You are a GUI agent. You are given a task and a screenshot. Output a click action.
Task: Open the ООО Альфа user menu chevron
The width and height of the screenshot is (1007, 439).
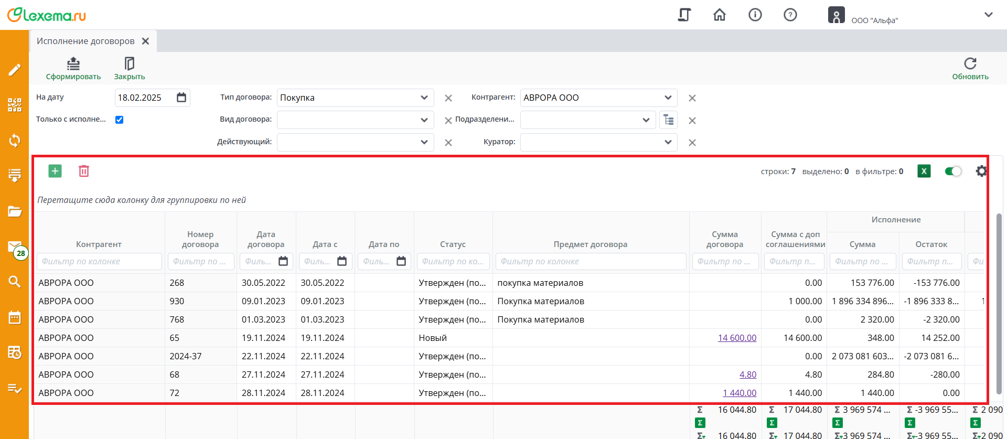pos(988,15)
